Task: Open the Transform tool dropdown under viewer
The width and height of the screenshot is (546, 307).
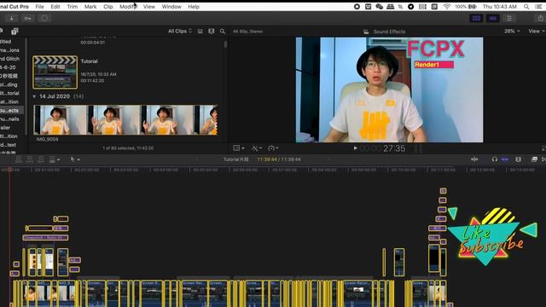Action: pos(239,148)
